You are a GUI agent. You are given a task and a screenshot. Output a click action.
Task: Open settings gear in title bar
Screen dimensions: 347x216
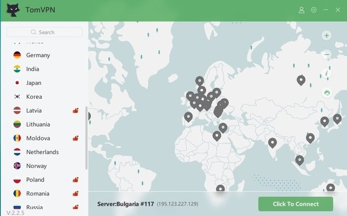313,10
